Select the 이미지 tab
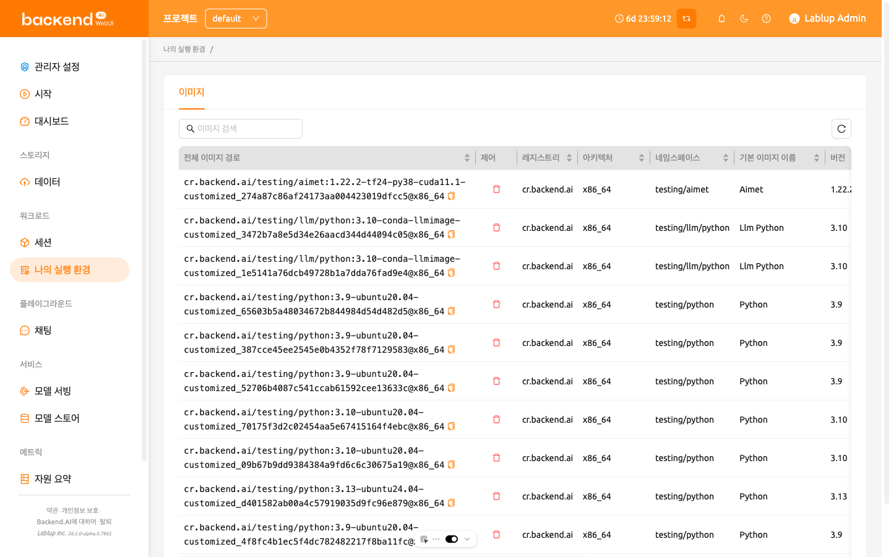Screen dimensions: 891x557 click(191, 92)
